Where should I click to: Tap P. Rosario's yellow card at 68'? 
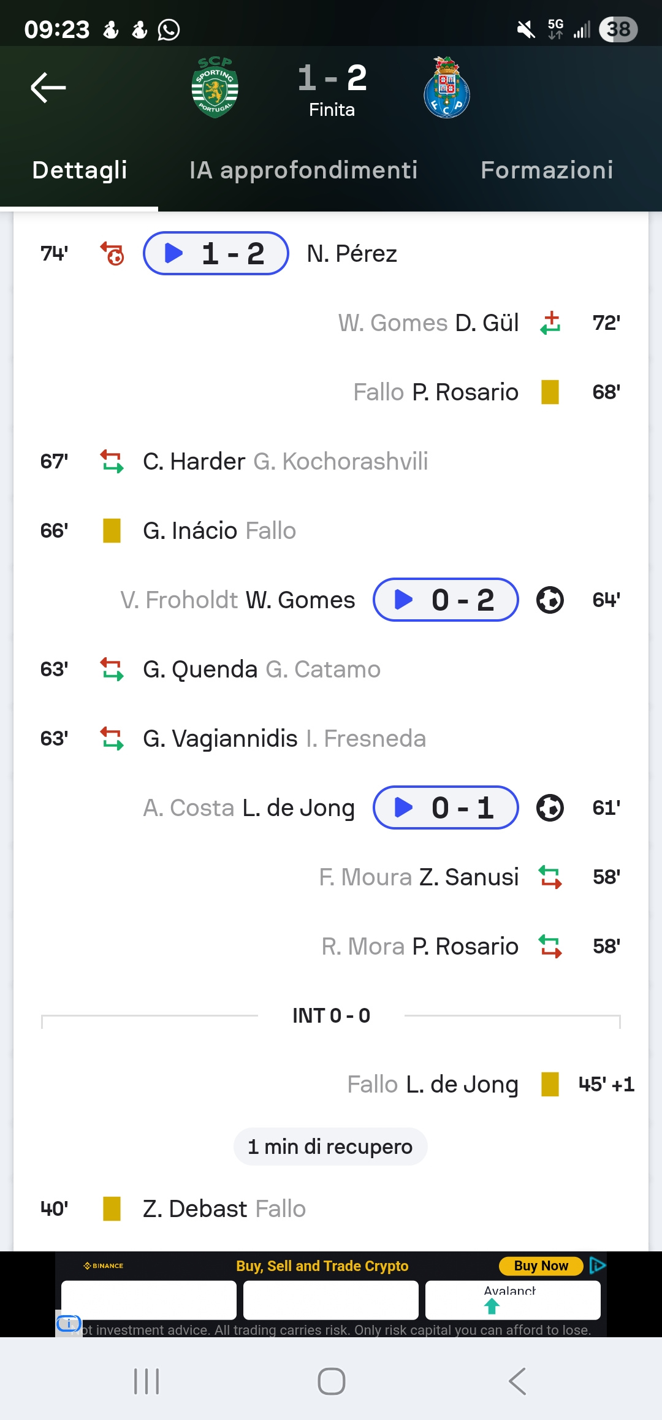550,392
